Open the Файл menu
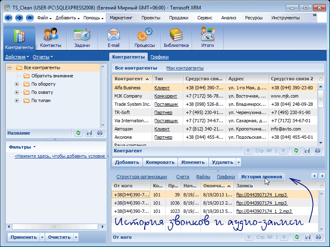 45,18
